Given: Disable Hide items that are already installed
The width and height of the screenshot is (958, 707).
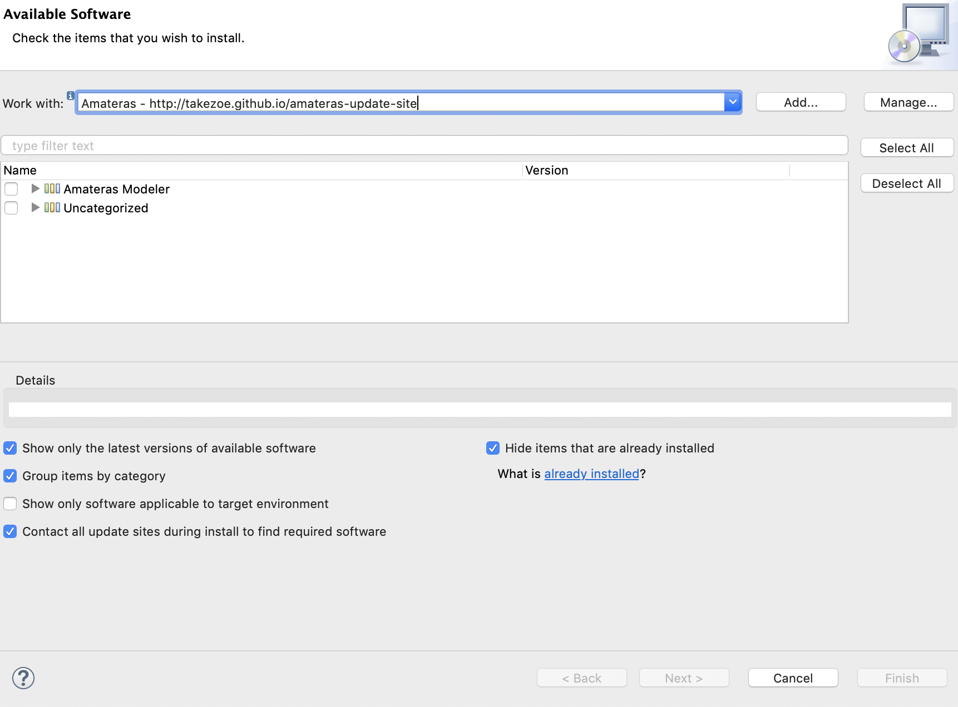Looking at the screenshot, I should click(x=493, y=448).
